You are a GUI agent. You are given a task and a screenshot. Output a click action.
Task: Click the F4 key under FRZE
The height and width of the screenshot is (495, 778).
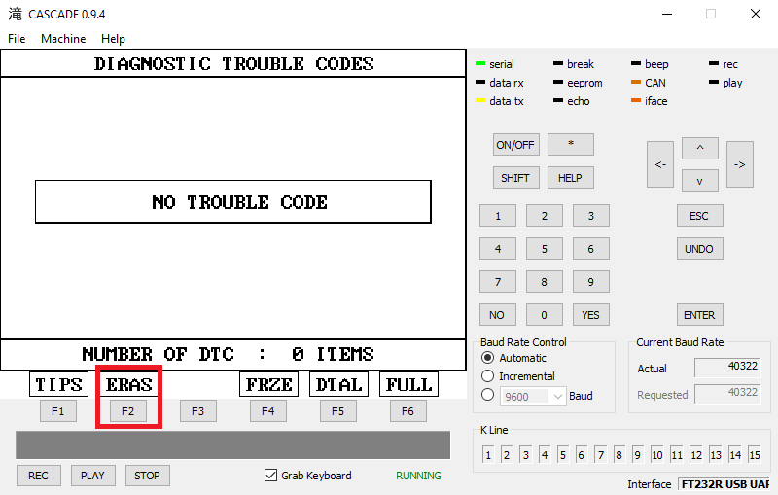tap(267, 411)
